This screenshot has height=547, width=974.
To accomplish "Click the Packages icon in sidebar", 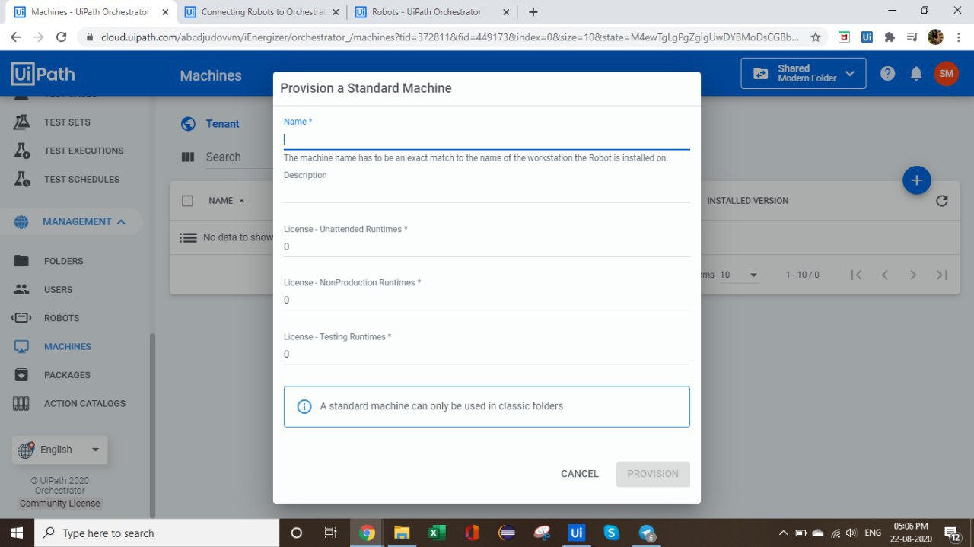I will tap(21, 375).
